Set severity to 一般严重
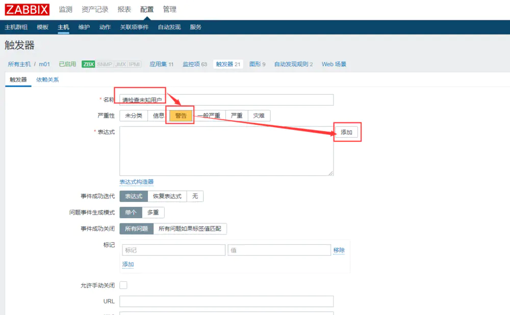The height and width of the screenshot is (315, 510). (209, 115)
